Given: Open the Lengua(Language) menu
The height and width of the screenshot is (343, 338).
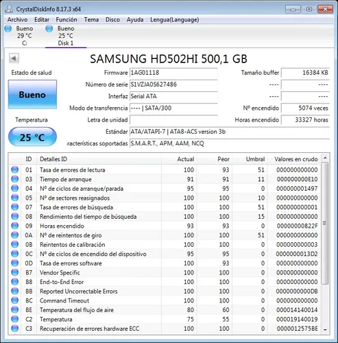Looking at the screenshot, I should 174,20.
